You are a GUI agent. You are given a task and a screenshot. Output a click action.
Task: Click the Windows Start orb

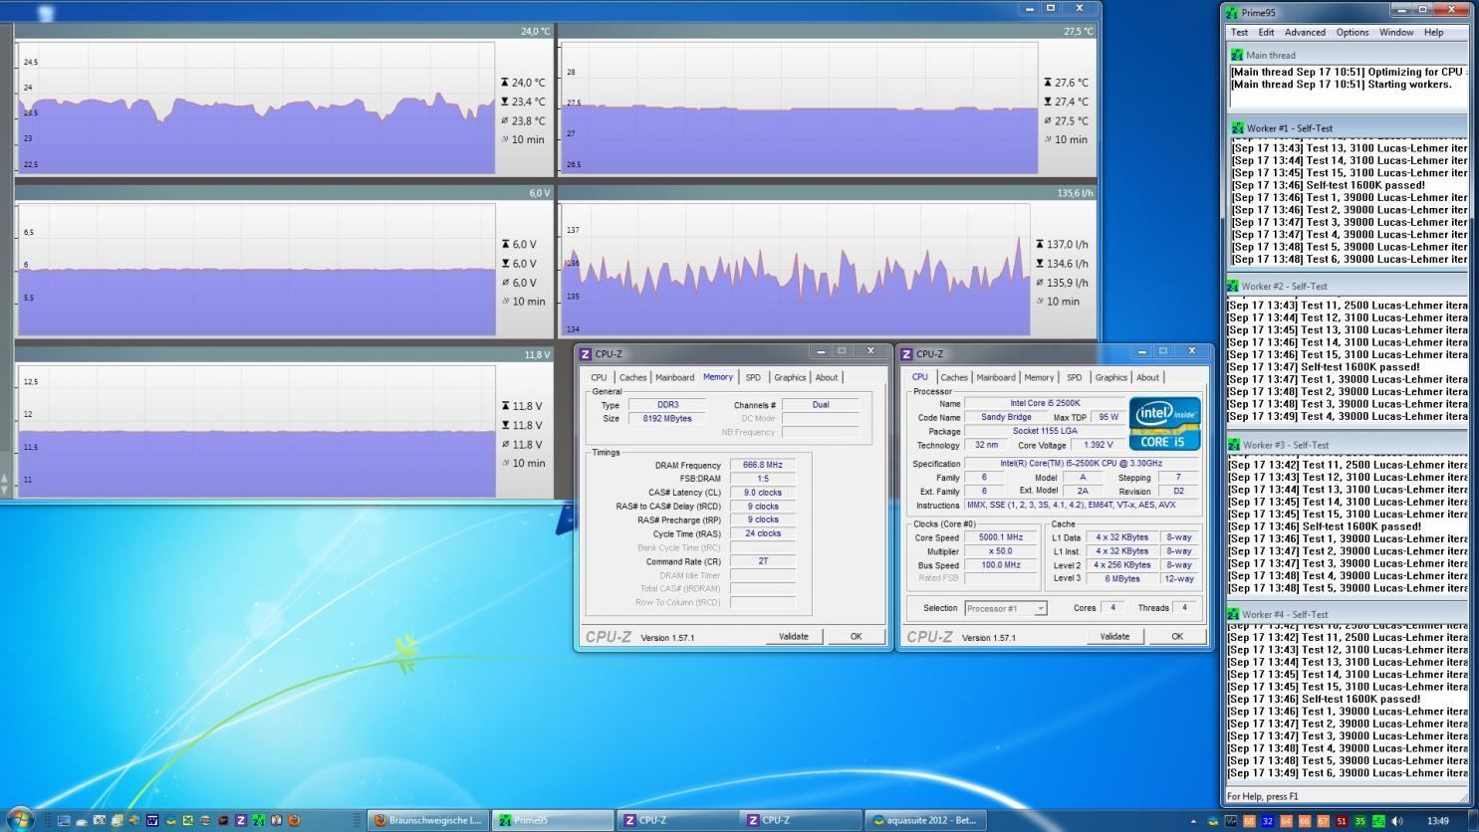point(20,819)
